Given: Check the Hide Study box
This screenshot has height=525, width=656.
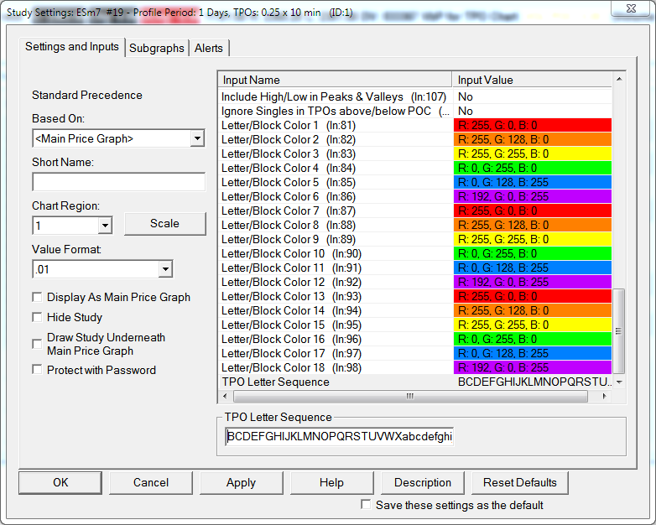Looking at the screenshot, I should (x=37, y=317).
